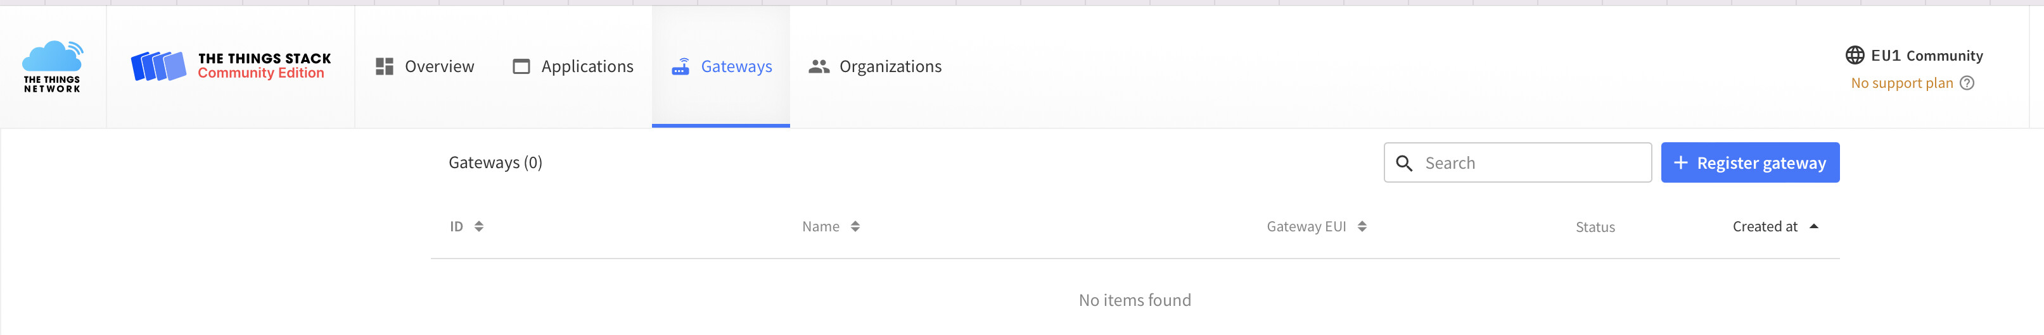This screenshot has width=2044, height=335.
Task: Click the globe icon beside EU1 Community
Action: [x=1855, y=54]
